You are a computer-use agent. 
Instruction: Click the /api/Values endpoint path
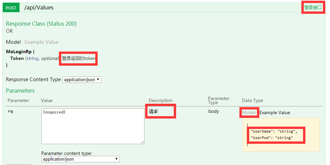tap(39, 7)
